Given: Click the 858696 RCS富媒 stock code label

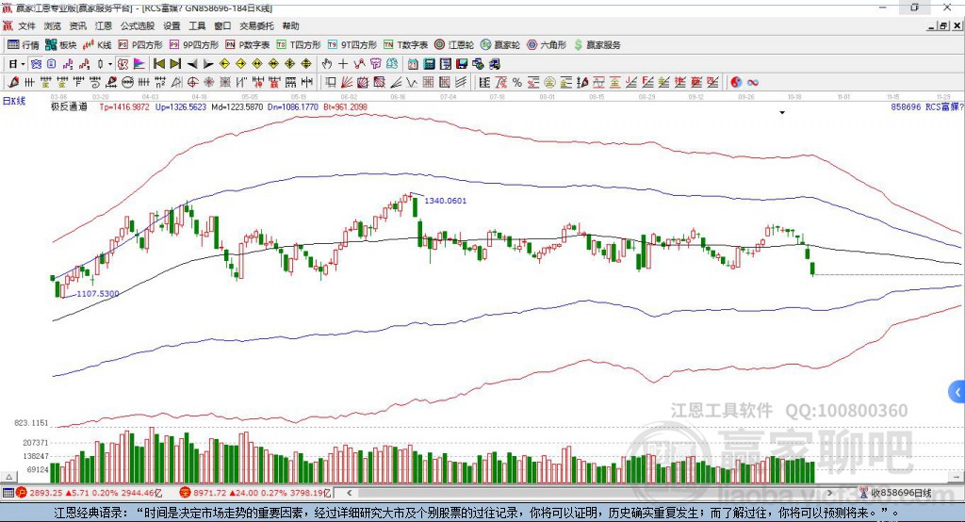Looking at the screenshot, I should [927, 107].
